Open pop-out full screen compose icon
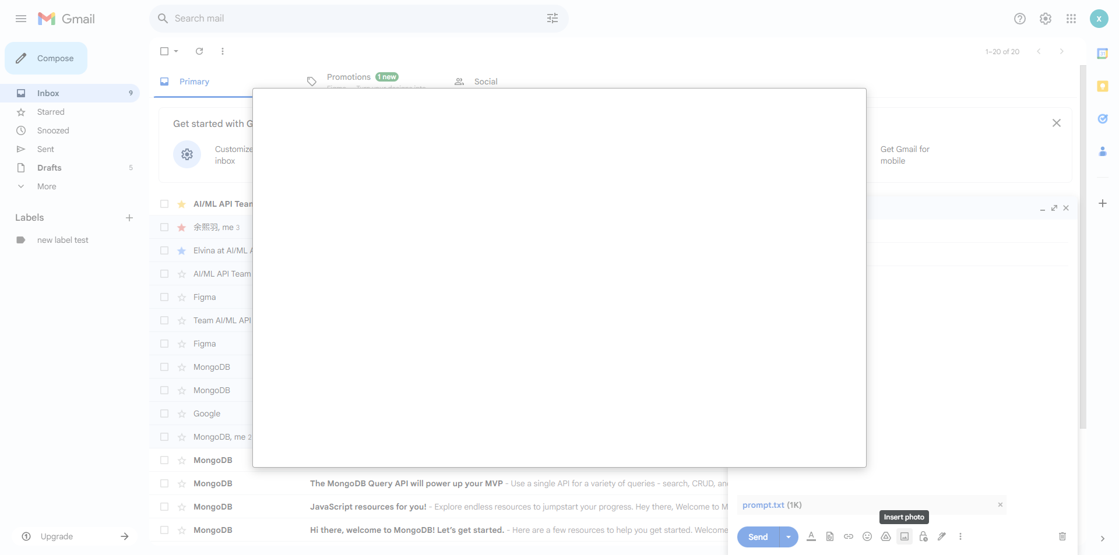This screenshot has height=555, width=1119. (x=1054, y=208)
